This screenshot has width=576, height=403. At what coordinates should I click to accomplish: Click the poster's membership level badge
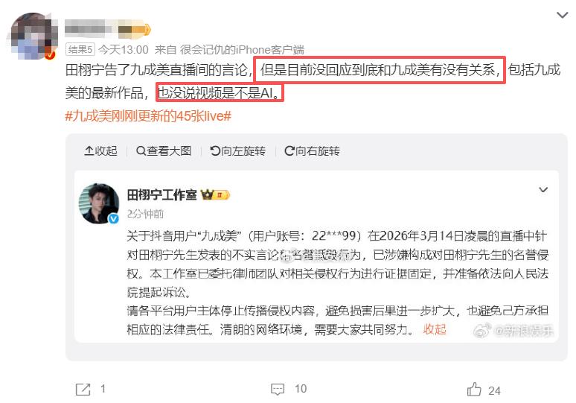[134, 29]
